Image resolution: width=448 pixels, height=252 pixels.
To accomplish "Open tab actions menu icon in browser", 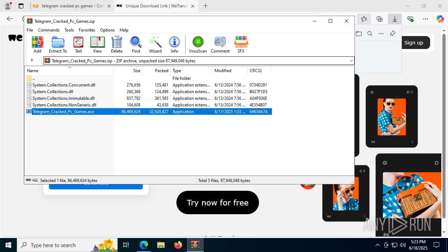I will [21, 6].
